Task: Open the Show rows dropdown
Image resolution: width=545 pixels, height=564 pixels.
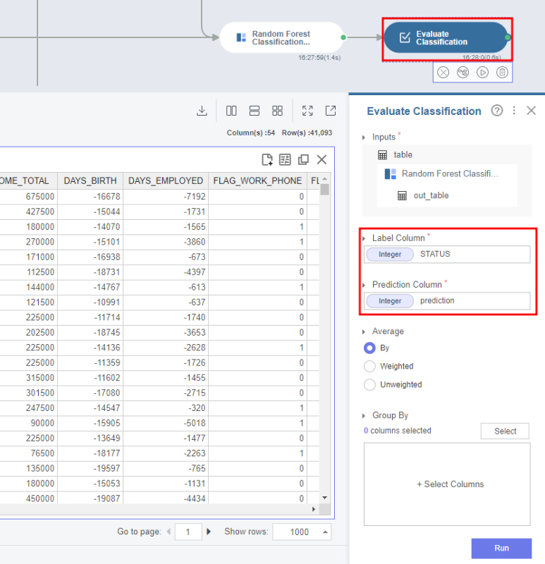Action: pos(302,532)
